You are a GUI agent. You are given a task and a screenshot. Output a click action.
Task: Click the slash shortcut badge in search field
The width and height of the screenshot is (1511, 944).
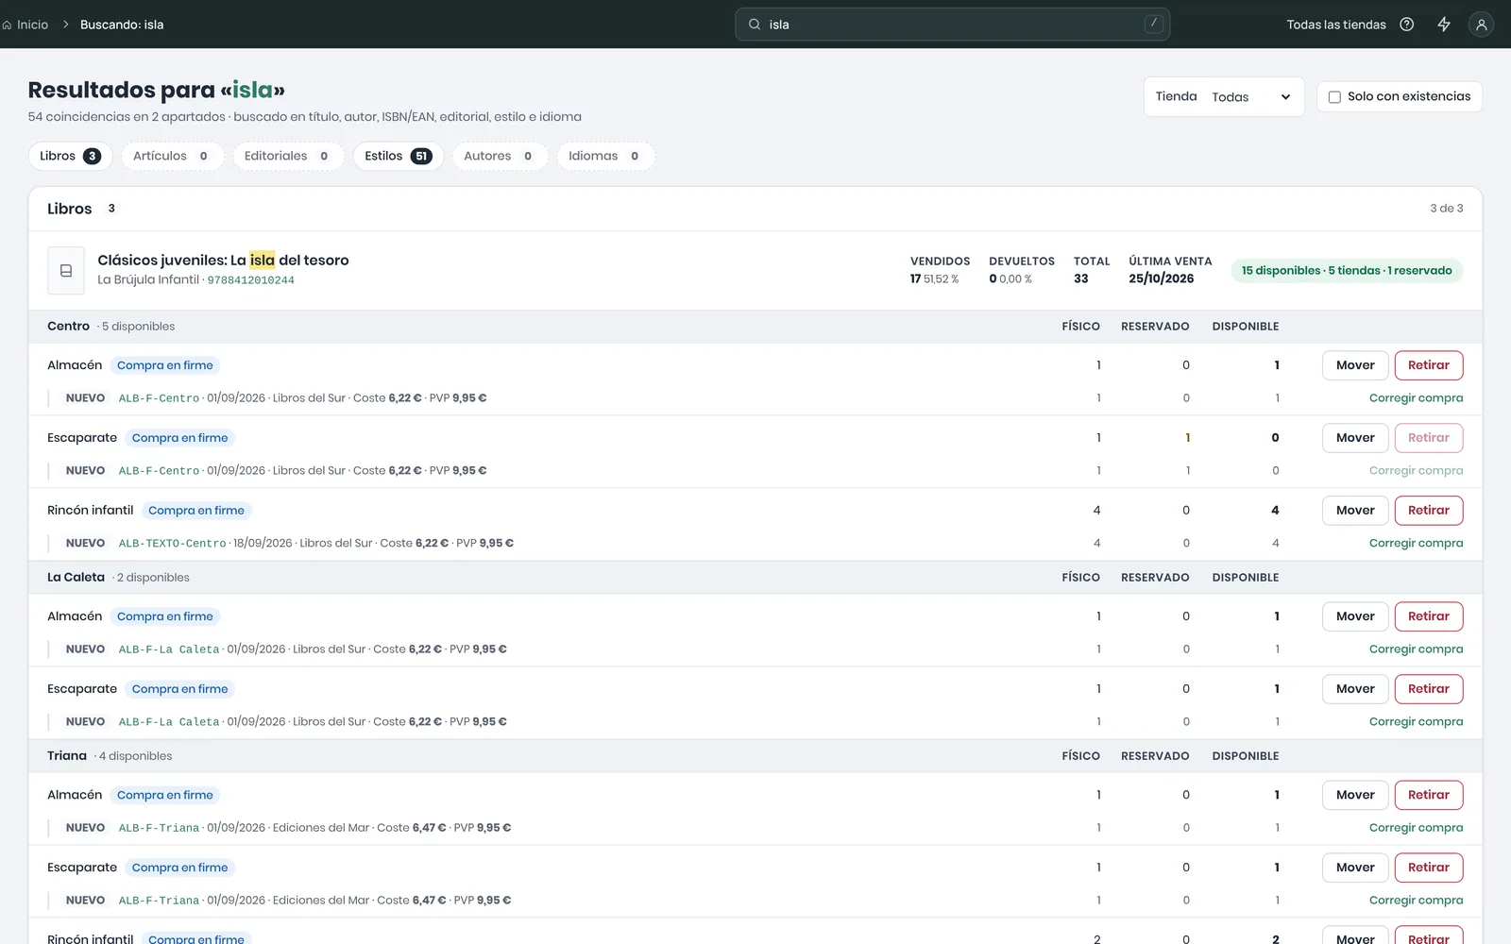tap(1153, 24)
